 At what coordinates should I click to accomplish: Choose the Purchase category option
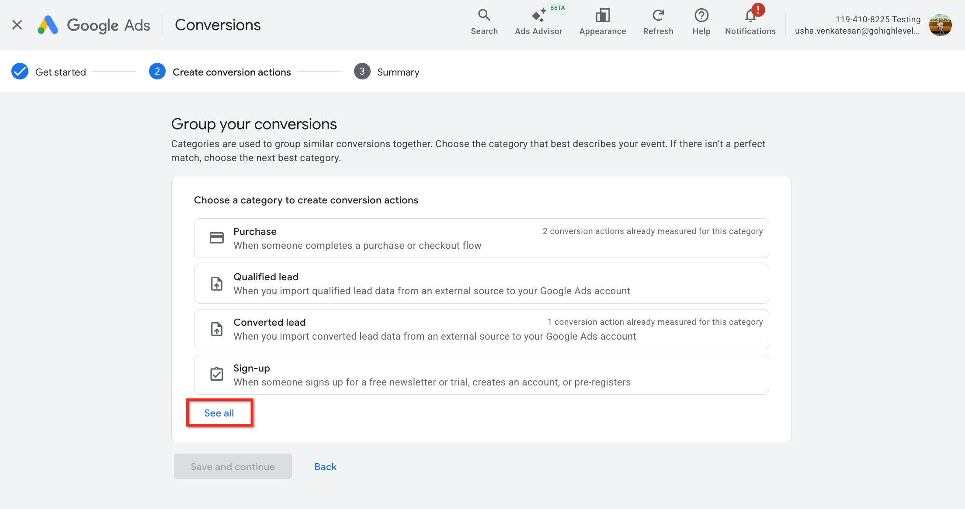pyautogui.click(x=481, y=238)
